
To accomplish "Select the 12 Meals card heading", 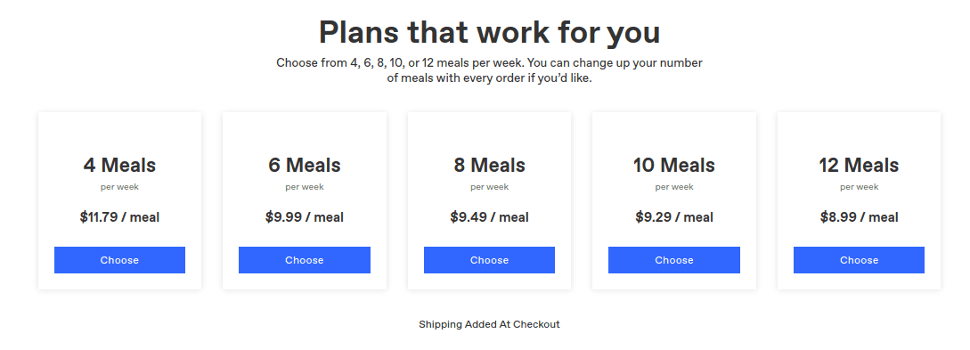I will [859, 165].
